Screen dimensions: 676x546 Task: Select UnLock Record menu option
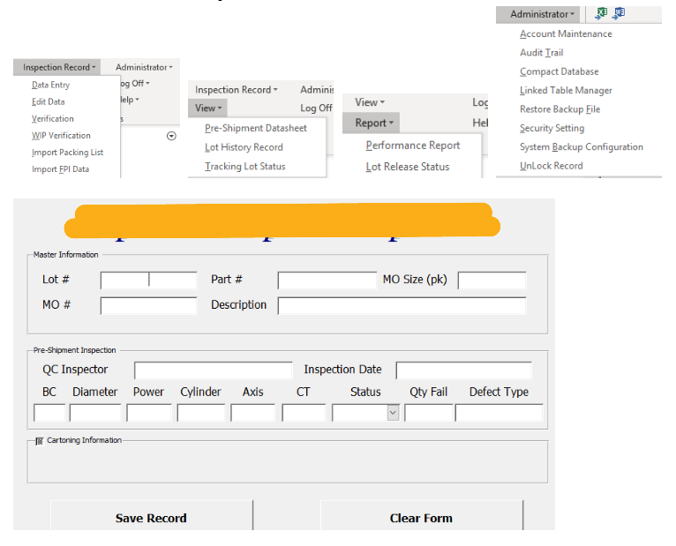coord(551,166)
